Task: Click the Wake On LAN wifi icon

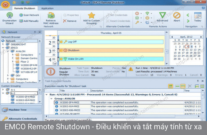Action: pyautogui.click(x=147, y=13)
